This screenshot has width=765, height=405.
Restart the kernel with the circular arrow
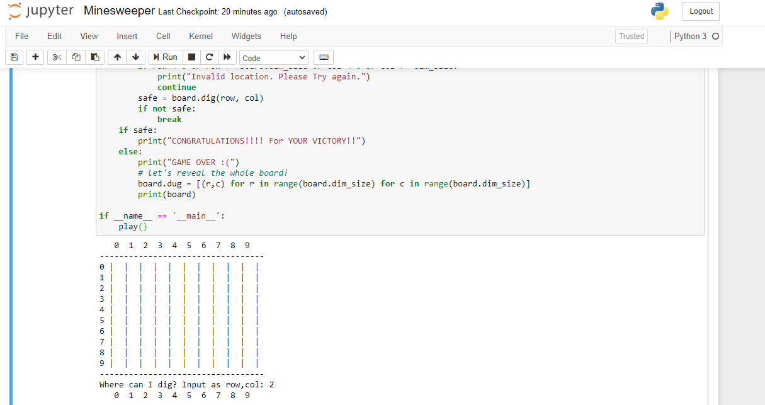[209, 57]
